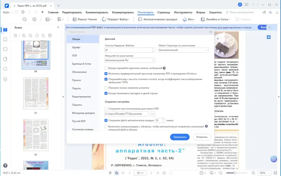This screenshot has width=281, height=176.
Task: Click the save icon in top bar
Action: [16, 12]
